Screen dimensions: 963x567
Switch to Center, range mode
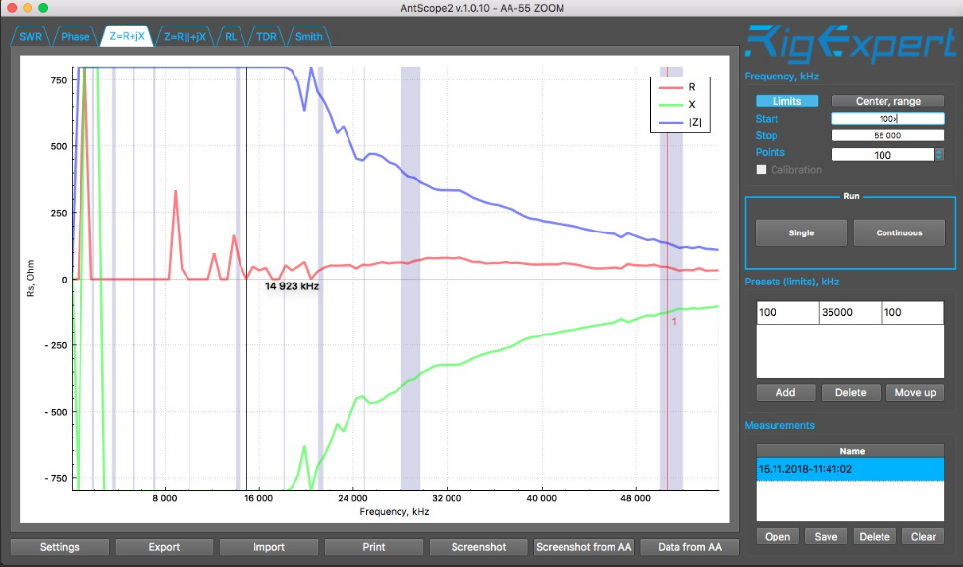click(x=888, y=101)
